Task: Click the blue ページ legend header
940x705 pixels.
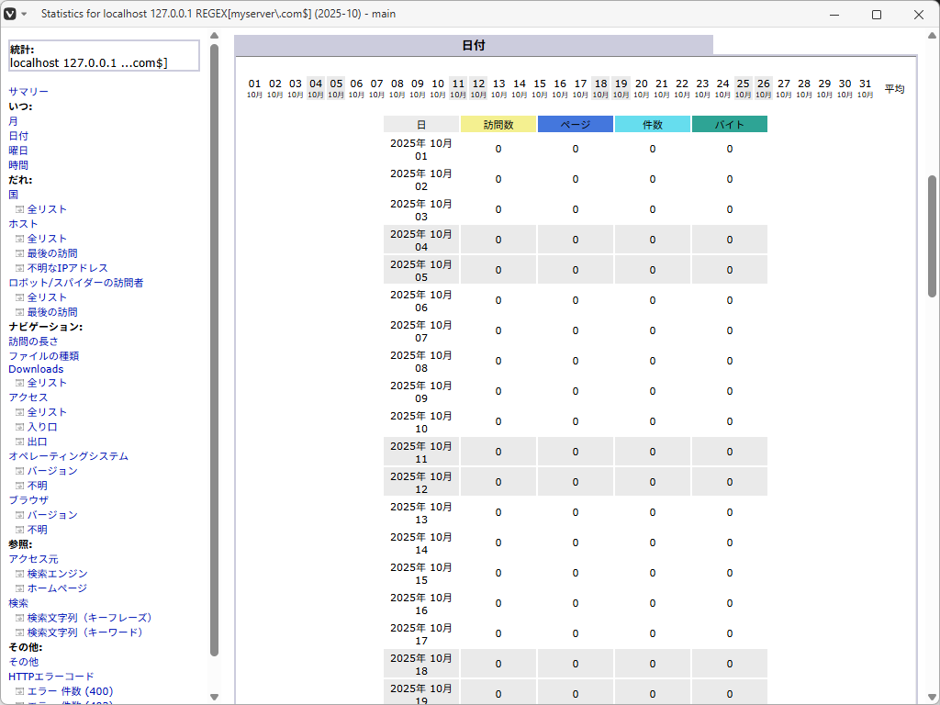Action: tap(575, 124)
